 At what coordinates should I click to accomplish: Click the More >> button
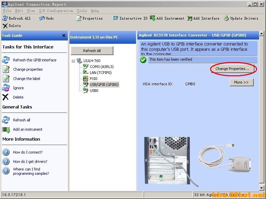point(242,82)
